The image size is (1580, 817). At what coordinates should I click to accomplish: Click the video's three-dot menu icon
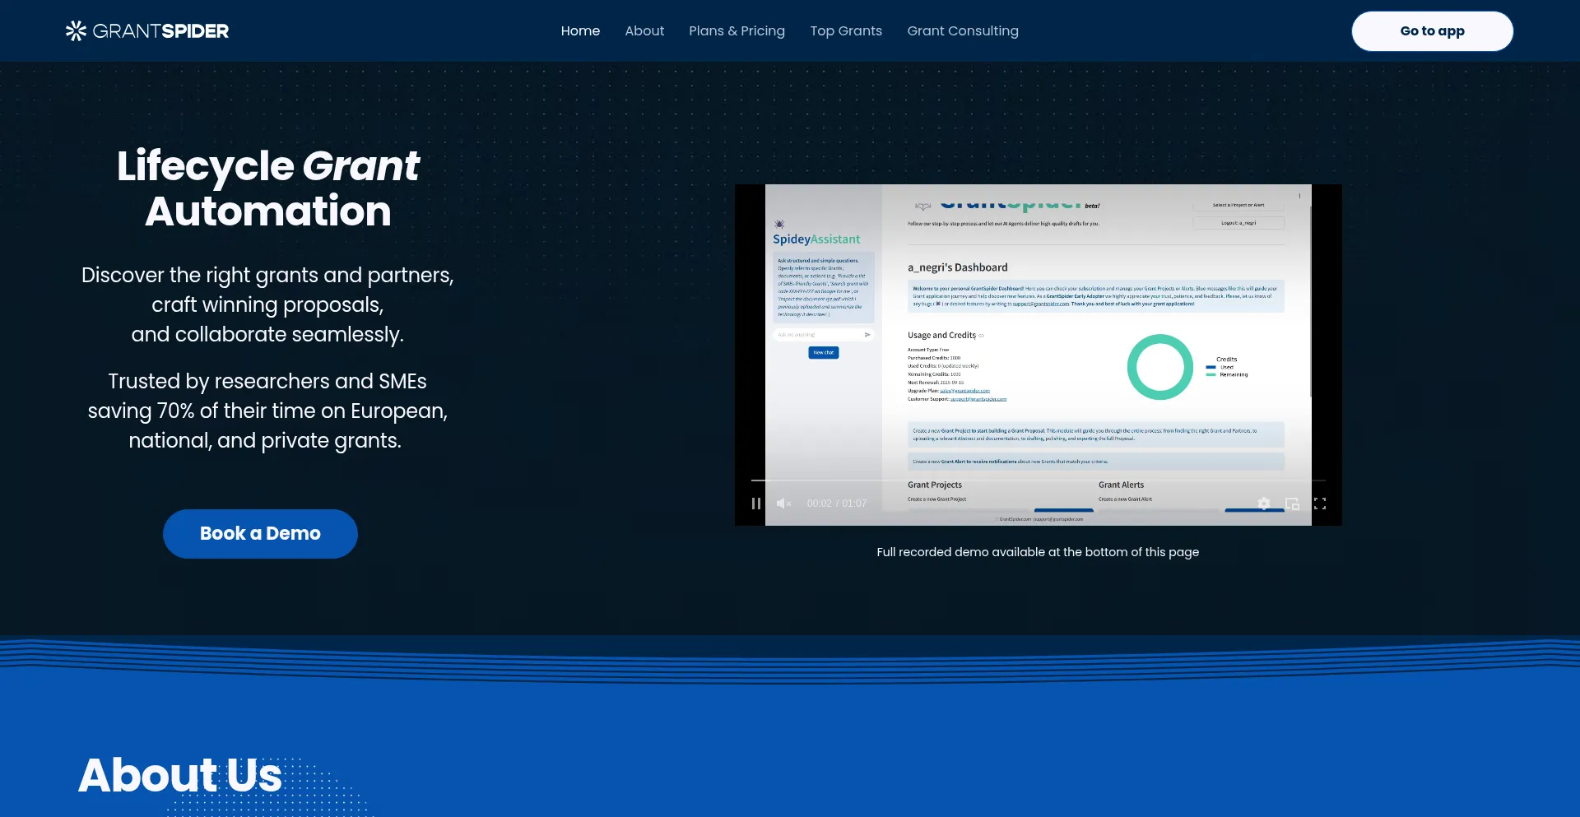pyautogui.click(x=1299, y=196)
